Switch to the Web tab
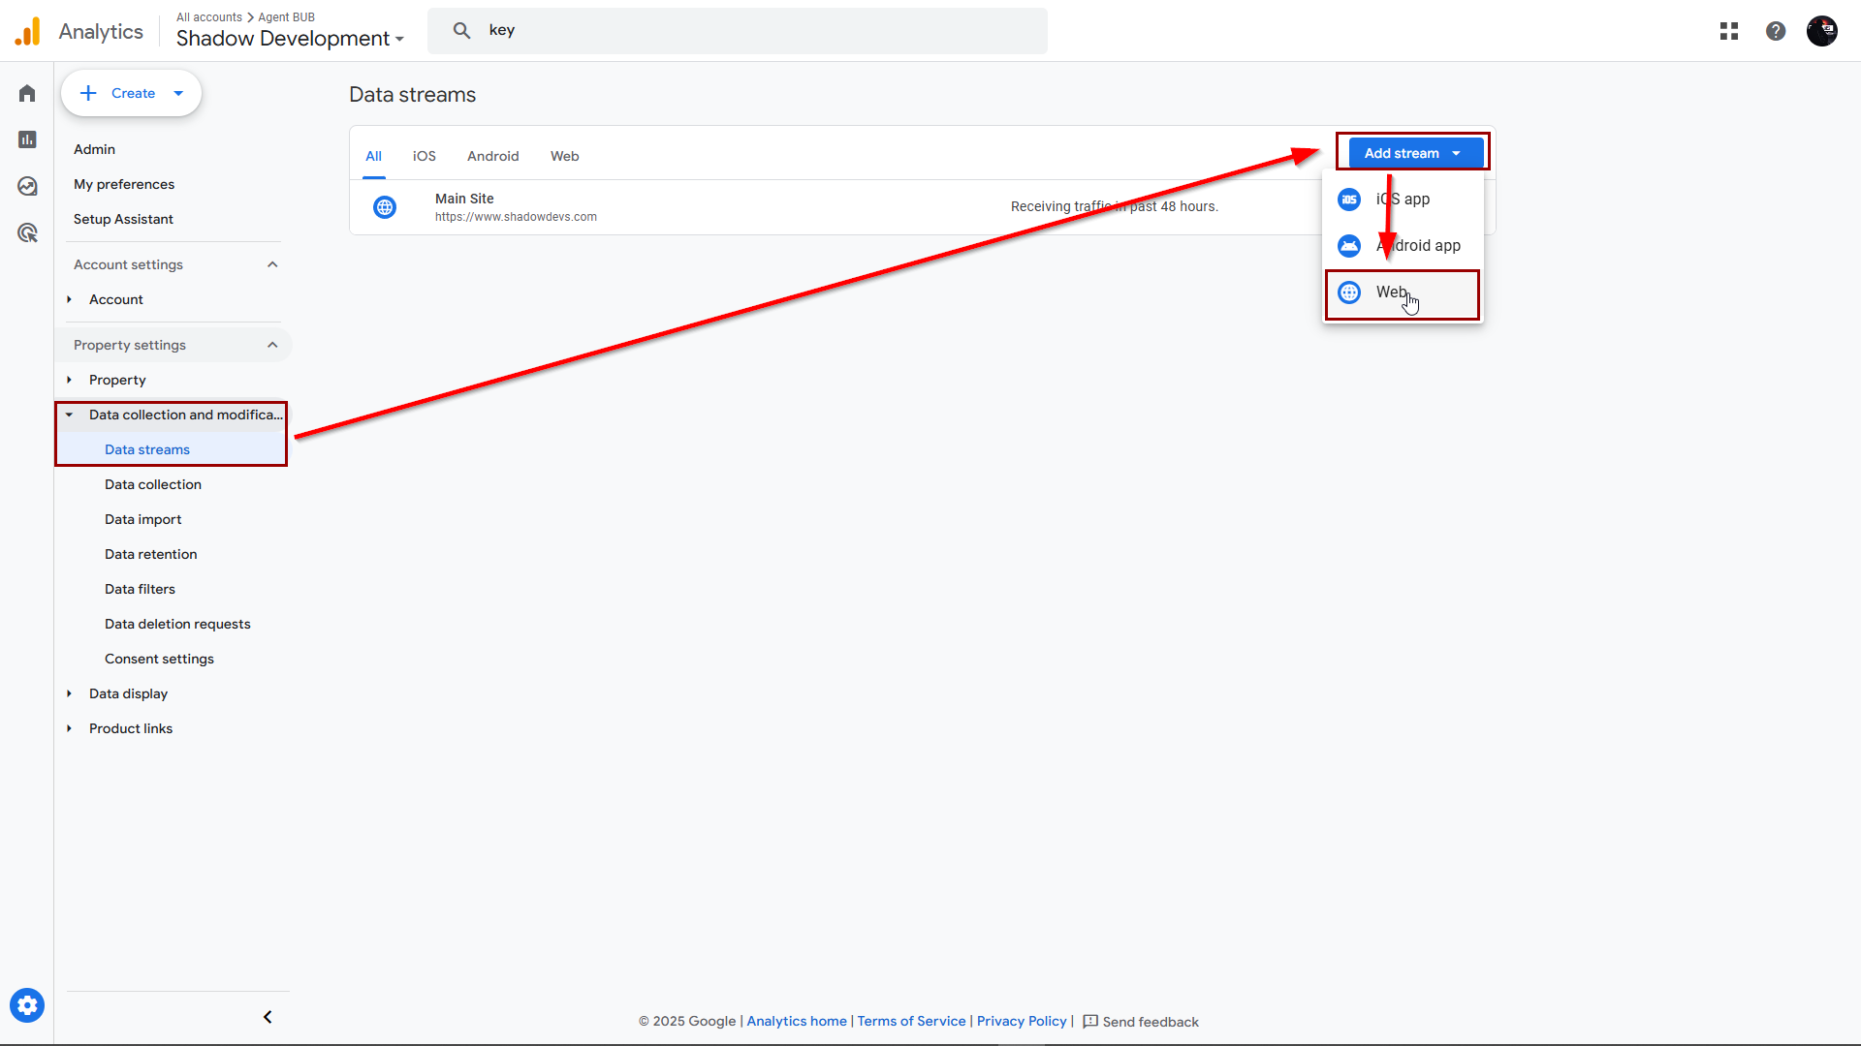Viewport: 1861px width, 1046px height. tap(565, 156)
